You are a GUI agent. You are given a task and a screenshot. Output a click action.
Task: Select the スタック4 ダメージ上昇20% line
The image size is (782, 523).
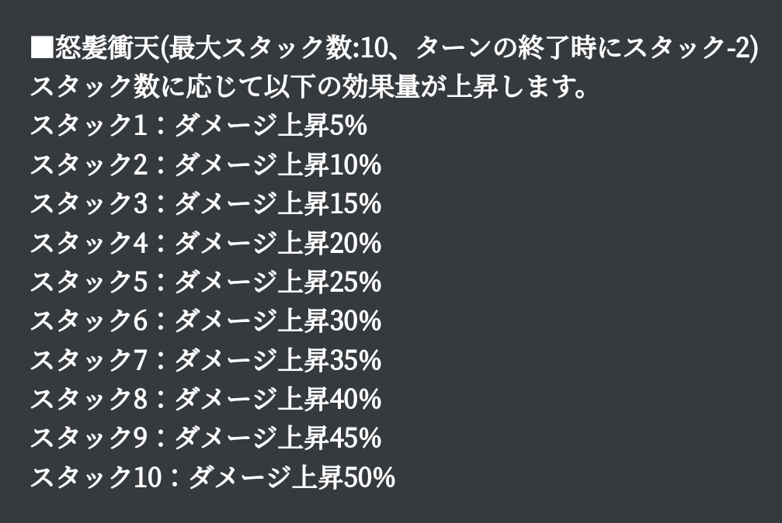point(206,244)
